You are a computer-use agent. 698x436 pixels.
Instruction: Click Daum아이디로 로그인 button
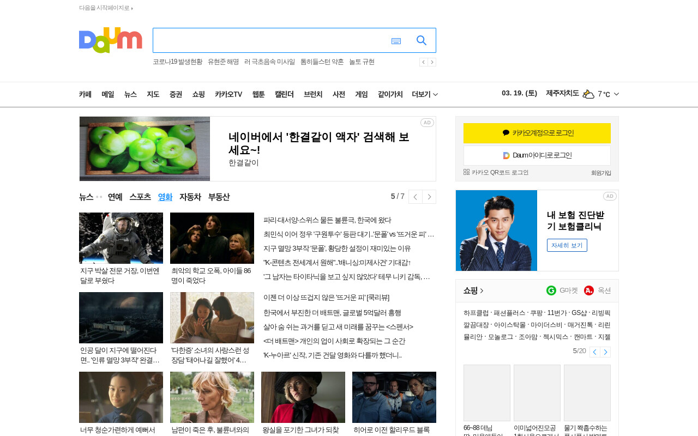click(x=537, y=155)
